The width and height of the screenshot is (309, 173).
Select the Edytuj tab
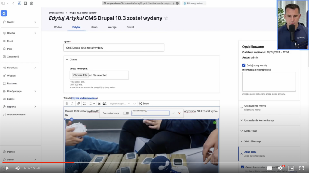coord(76,27)
